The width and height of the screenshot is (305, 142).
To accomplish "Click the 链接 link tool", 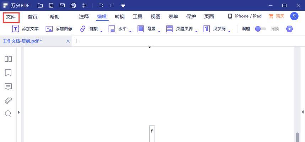I will tap(89, 29).
